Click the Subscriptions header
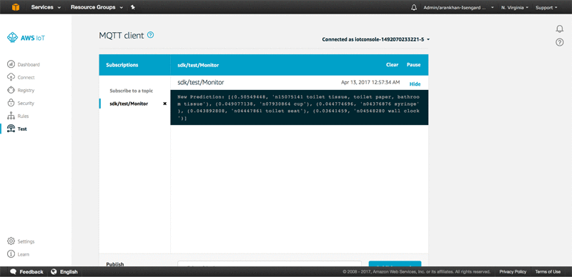 (122, 65)
